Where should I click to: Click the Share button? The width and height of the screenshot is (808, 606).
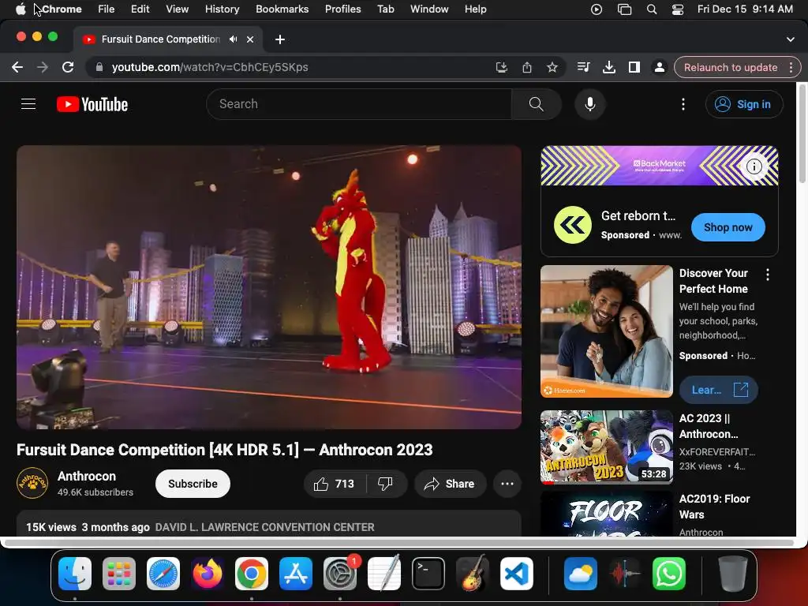point(450,484)
